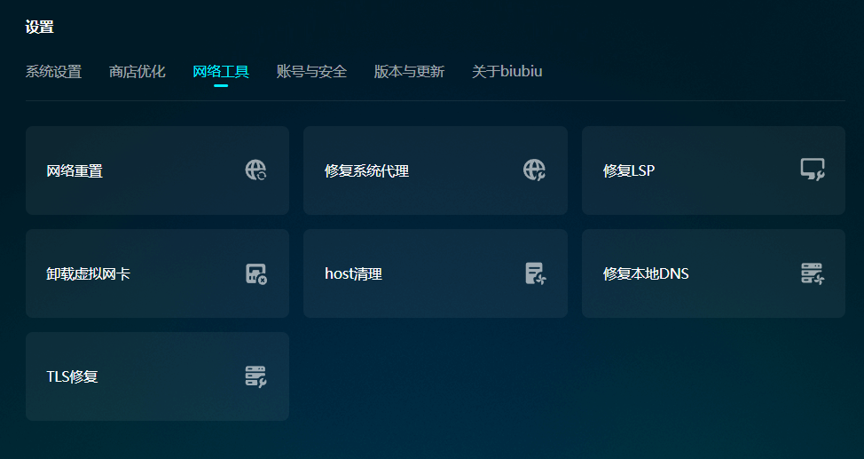Click the 设置 page title
The height and width of the screenshot is (459, 864).
coord(39,27)
